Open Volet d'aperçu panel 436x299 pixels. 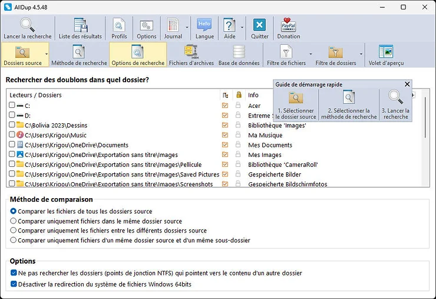[386, 55]
